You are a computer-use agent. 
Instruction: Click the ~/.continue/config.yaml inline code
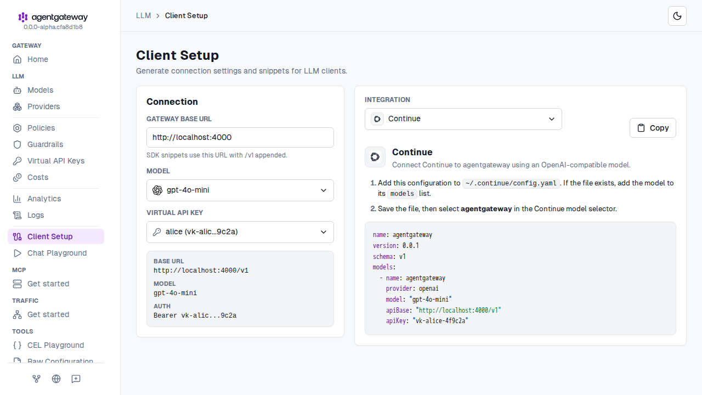pyautogui.click(x=511, y=183)
